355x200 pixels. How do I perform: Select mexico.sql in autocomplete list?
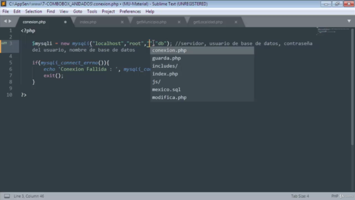202,89
